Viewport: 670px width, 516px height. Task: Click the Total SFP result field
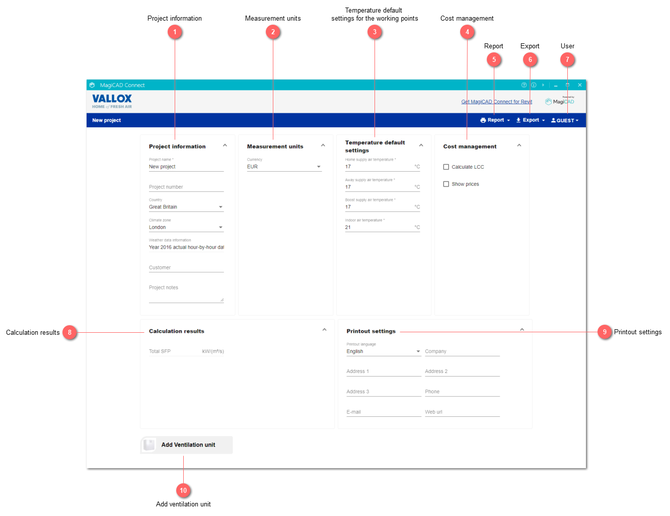coord(186,351)
